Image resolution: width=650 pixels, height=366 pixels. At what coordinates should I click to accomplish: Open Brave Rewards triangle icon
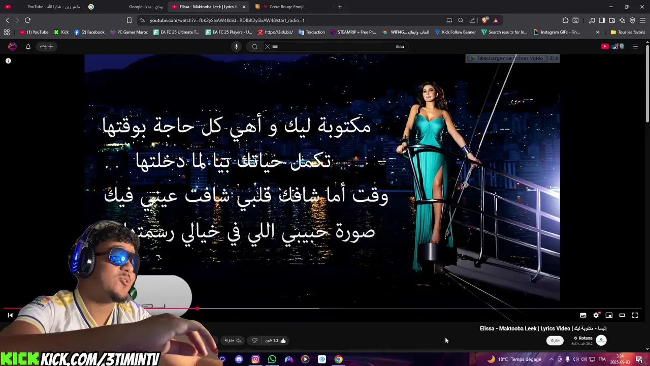(496, 20)
